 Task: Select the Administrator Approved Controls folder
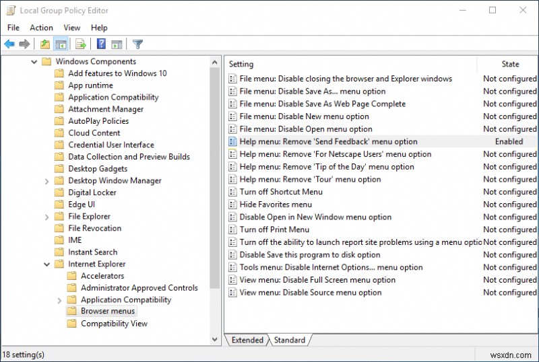(x=139, y=288)
